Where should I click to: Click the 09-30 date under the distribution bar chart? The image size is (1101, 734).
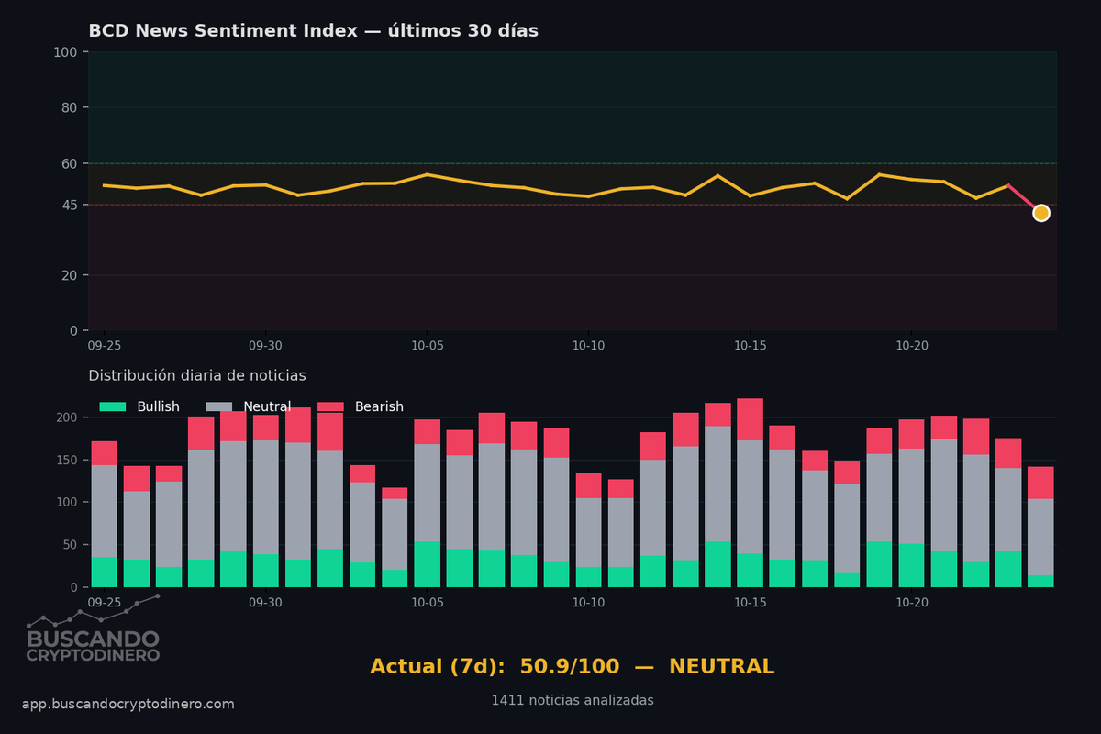265,603
